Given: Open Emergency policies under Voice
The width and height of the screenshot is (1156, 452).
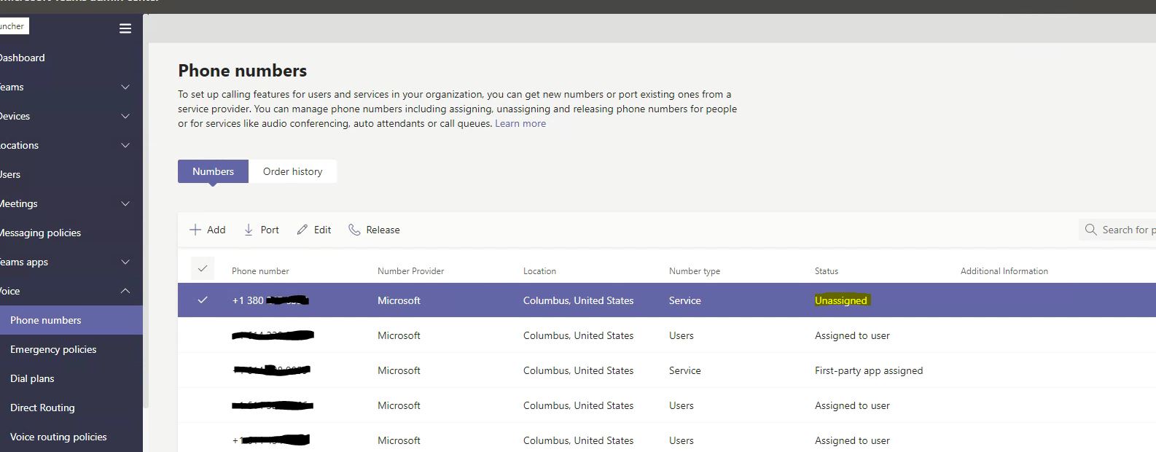Looking at the screenshot, I should [x=53, y=349].
